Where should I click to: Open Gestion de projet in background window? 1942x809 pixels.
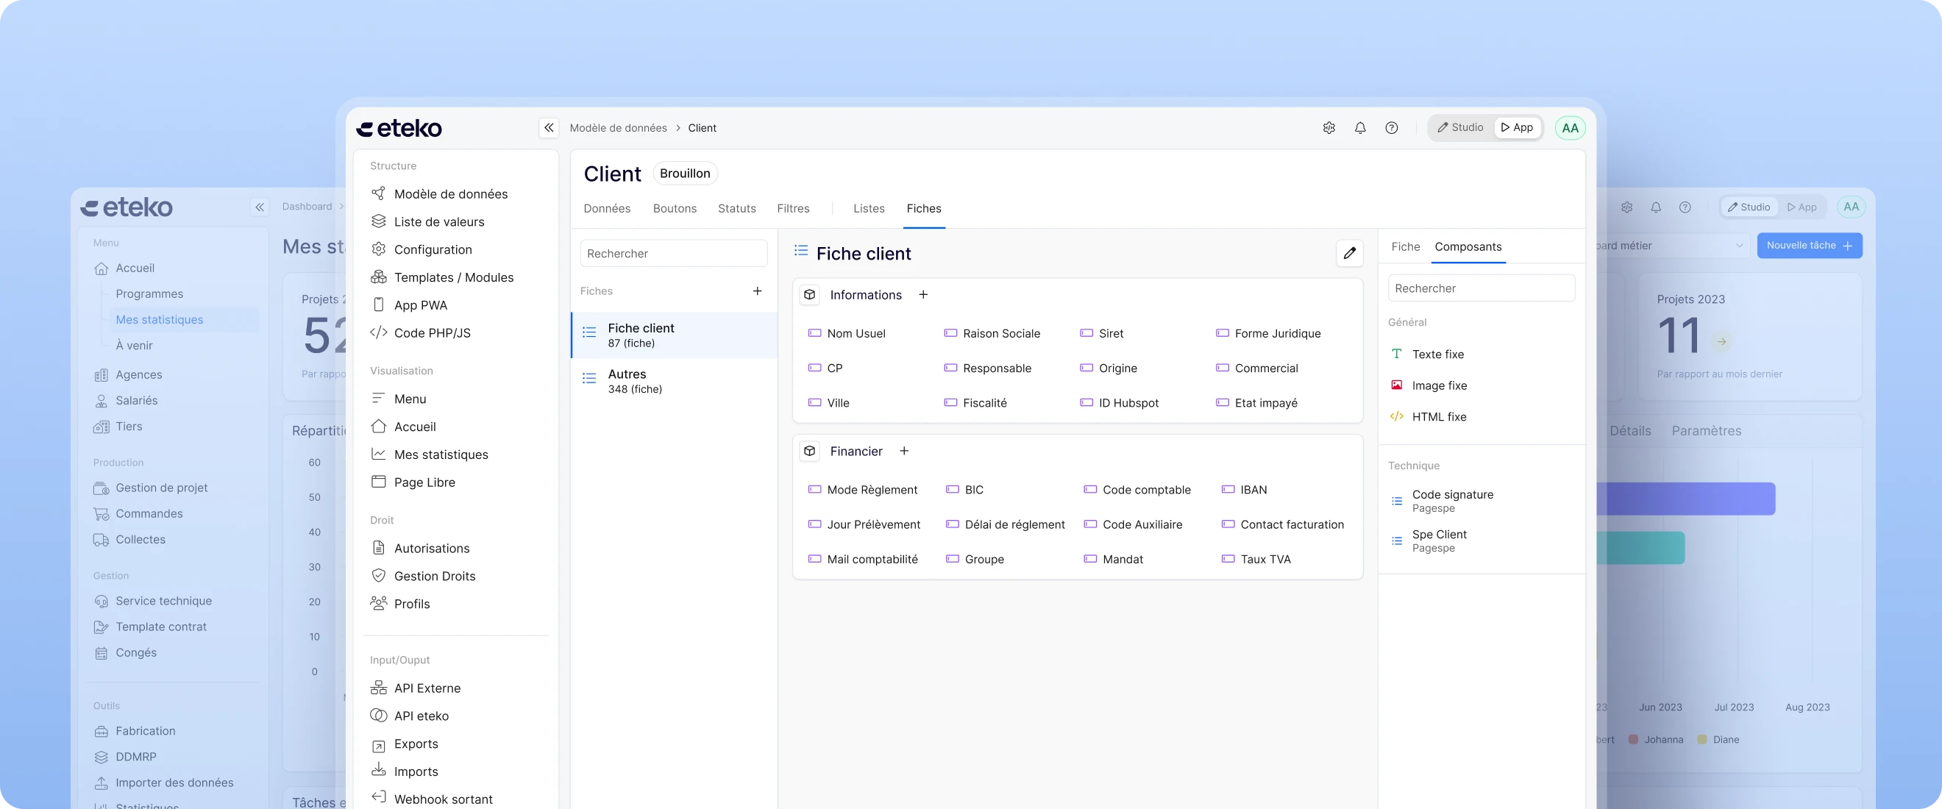151,488
